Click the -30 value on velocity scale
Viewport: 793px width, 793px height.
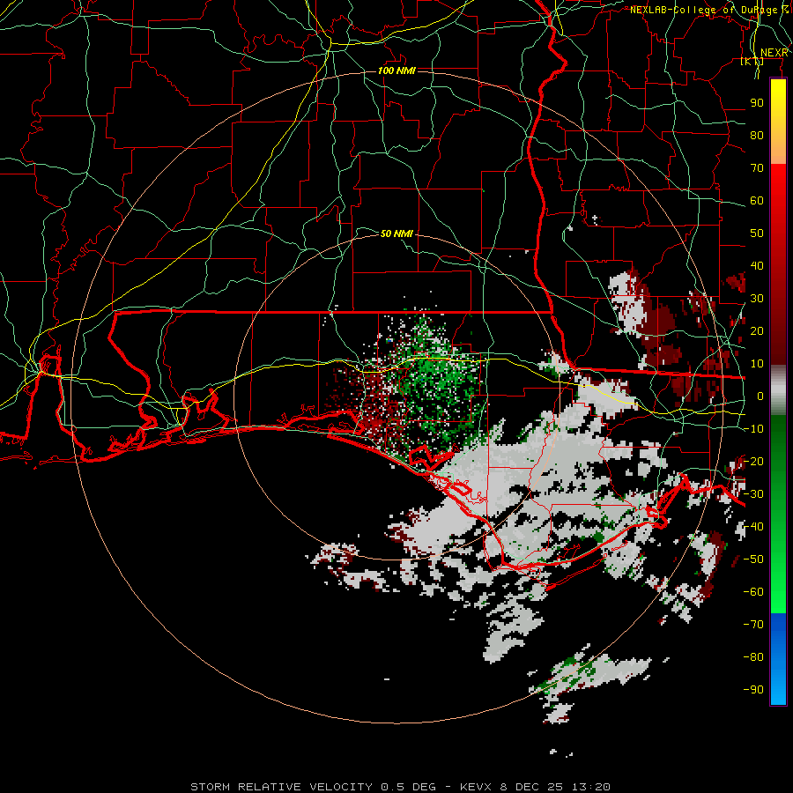click(753, 494)
